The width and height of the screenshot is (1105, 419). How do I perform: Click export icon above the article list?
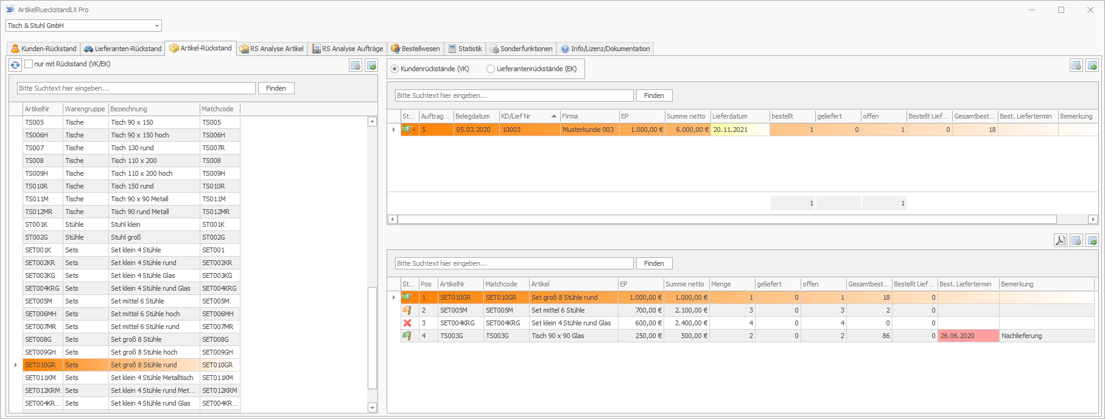coord(371,65)
